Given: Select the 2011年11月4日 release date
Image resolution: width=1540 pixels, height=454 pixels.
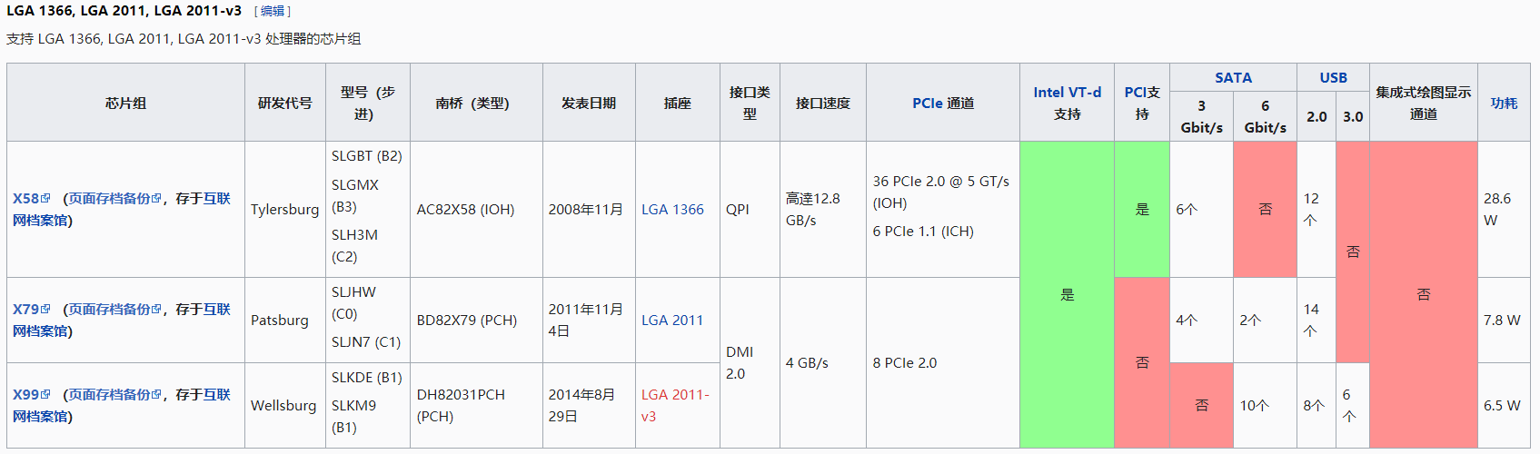Looking at the screenshot, I should pos(586,320).
